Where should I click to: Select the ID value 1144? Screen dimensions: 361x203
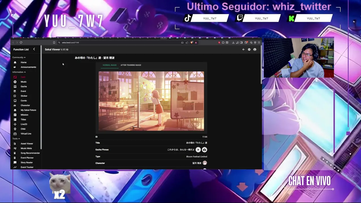pyautogui.click(x=205, y=137)
